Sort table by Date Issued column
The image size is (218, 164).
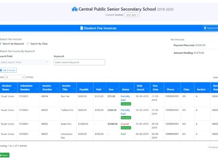pyautogui.click(x=142, y=88)
